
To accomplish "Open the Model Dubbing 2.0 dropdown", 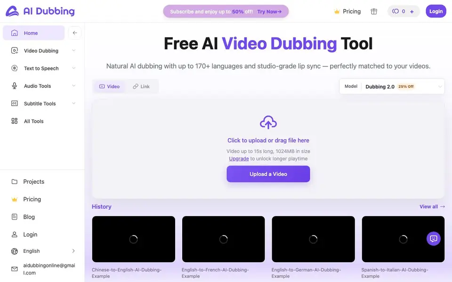I will coord(392,86).
